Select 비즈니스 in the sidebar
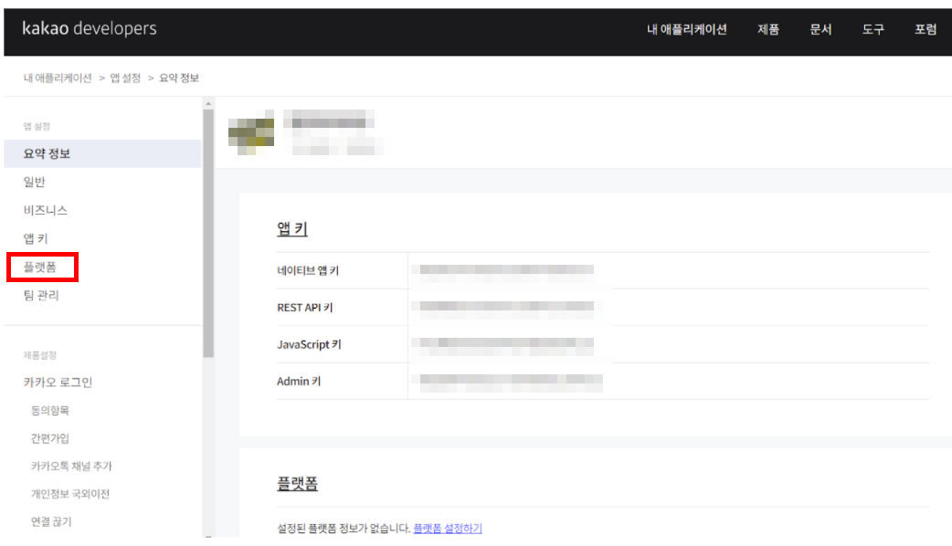 point(46,211)
